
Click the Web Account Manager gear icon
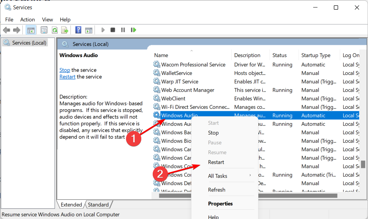click(157, 90)
